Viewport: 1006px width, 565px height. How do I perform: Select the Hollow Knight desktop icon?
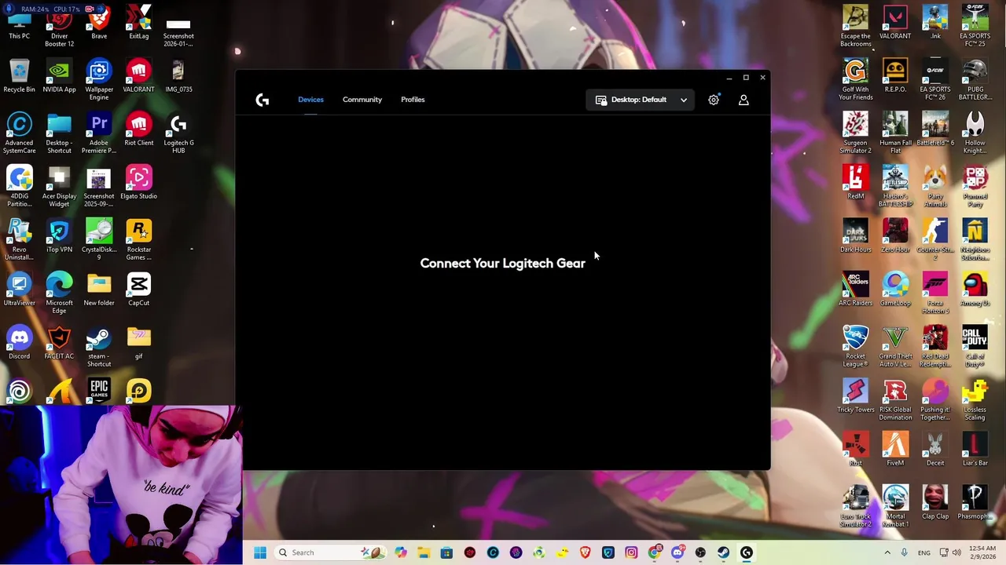[x=975, y=133]
